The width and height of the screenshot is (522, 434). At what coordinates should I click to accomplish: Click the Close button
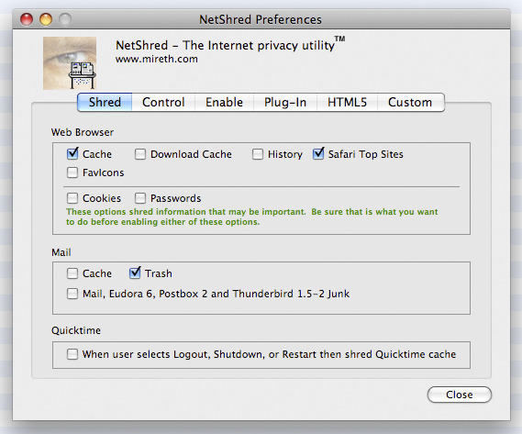tap(460, 395)
